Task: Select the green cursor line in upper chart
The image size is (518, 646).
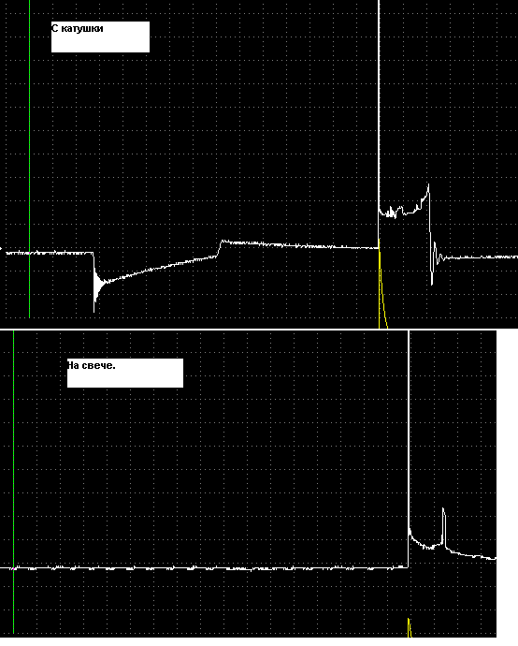Action: pos(30,158)
